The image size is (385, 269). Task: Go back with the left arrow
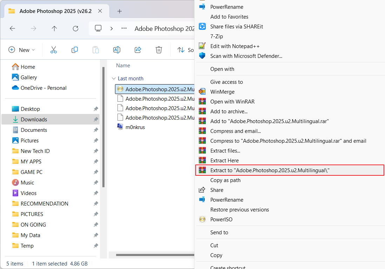(x=12, y=28)
